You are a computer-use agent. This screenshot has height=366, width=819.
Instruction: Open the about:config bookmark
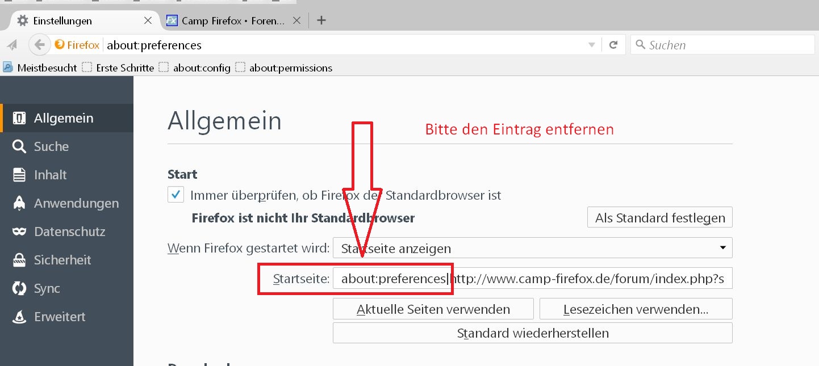coord(195,68)
